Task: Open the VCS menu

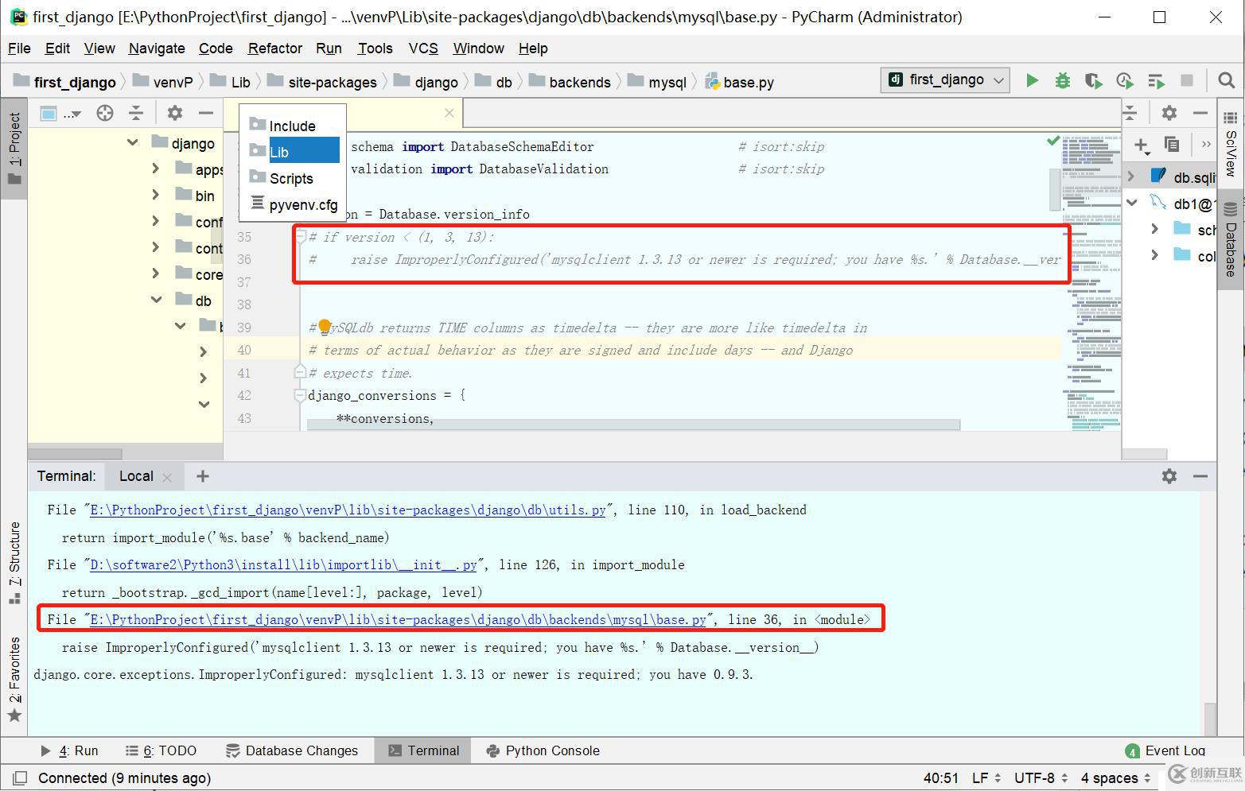Action: [423, 48]
